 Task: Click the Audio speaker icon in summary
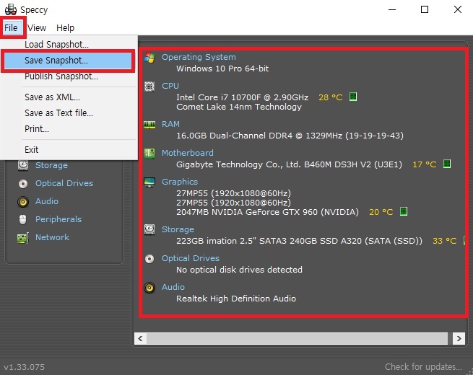149,288
